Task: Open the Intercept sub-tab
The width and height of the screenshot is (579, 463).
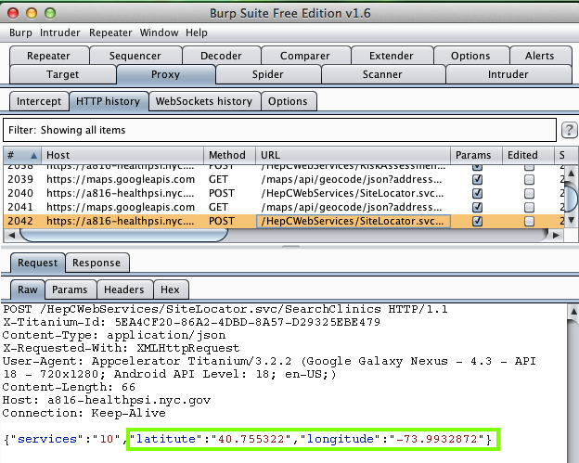Action: (39, 101)
